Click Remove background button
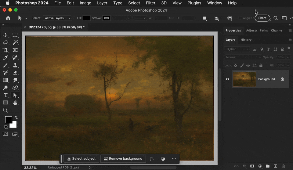Viewport: 293px width, 170px height. pos(123,159)
